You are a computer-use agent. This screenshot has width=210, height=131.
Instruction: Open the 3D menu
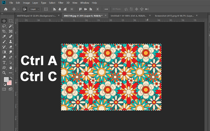click(x=68, y=3)
